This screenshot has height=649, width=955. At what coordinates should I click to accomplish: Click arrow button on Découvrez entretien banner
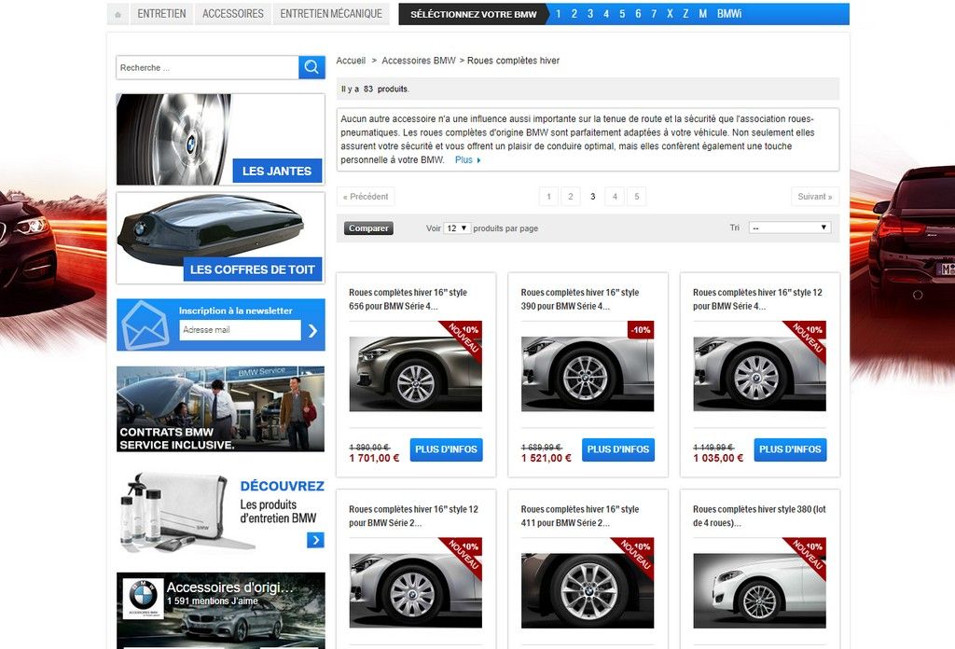(315, 539)
